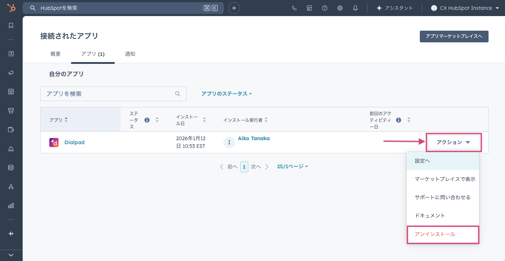Viewport: 505px width, 261px height.
Task: Open the bookmarks sidebar icon
Action: (x=11, y=26)
